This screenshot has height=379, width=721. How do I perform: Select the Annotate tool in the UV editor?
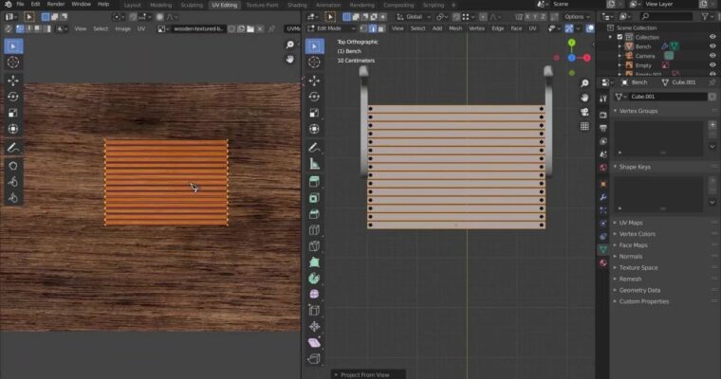pos(13,148)
